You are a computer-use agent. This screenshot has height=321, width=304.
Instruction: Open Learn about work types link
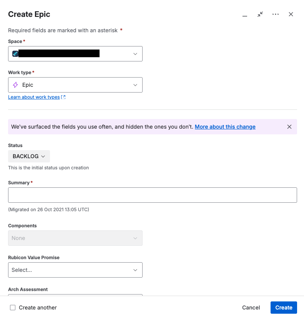point(34,97)
